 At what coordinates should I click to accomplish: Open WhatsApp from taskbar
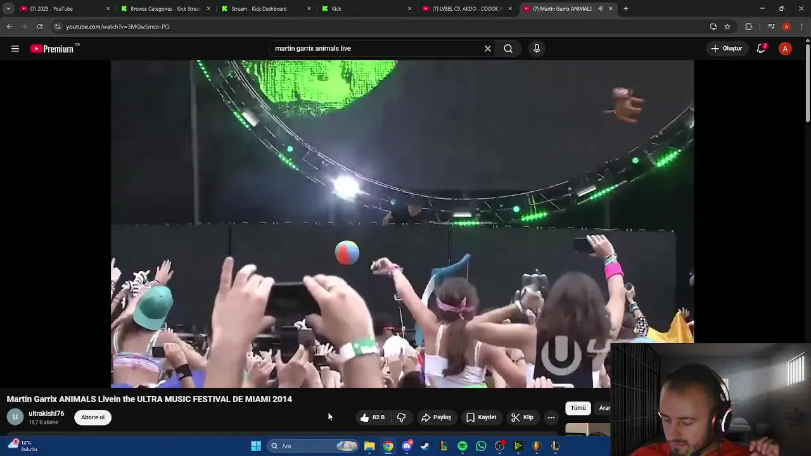click(x=481, y=446)
